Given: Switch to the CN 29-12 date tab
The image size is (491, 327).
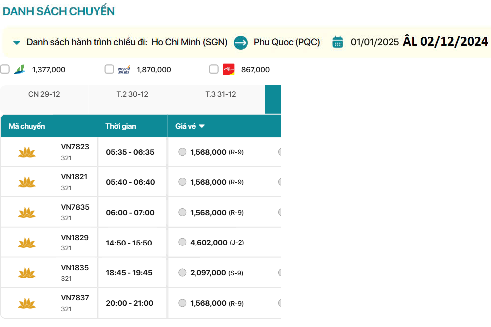Looking at the screenshot, I should pos(44,94).
